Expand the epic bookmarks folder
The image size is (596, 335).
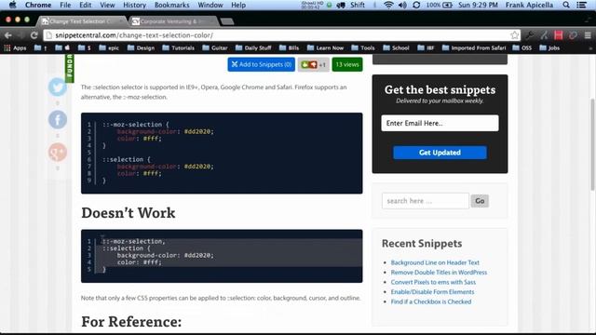pyautogui.click(x=109, y=47)
